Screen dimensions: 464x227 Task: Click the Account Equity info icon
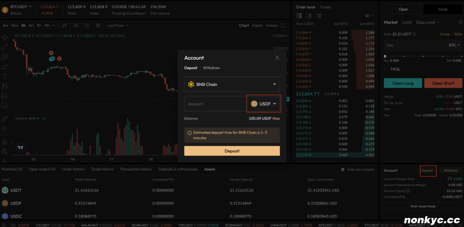408,191
